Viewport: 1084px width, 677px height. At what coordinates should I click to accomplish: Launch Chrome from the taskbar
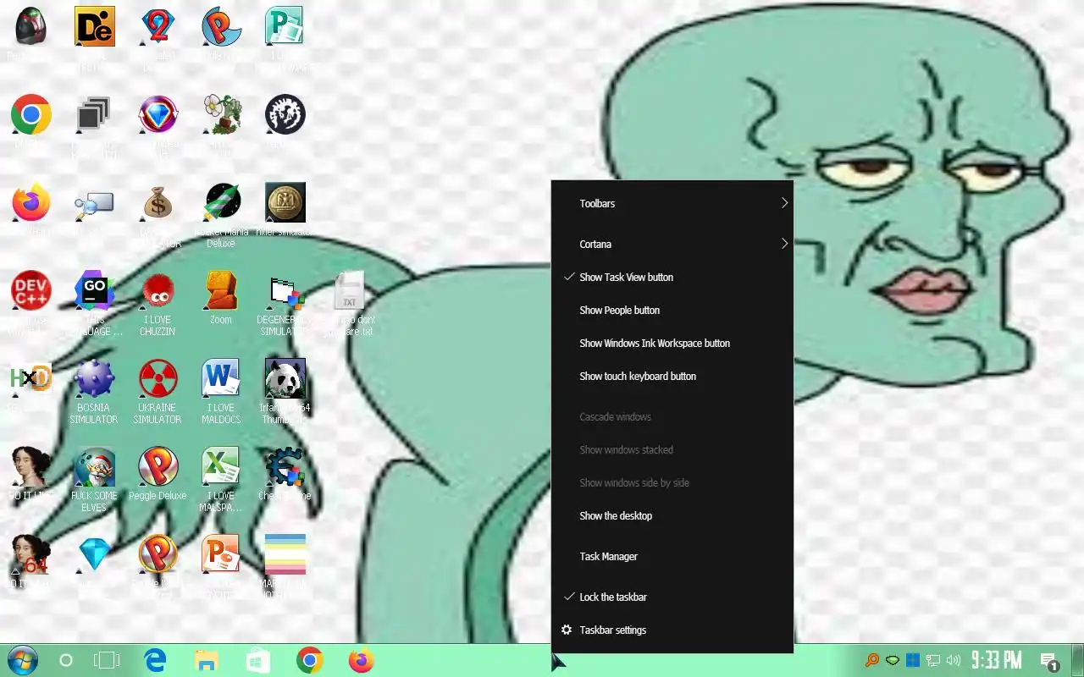click(310, 660)
